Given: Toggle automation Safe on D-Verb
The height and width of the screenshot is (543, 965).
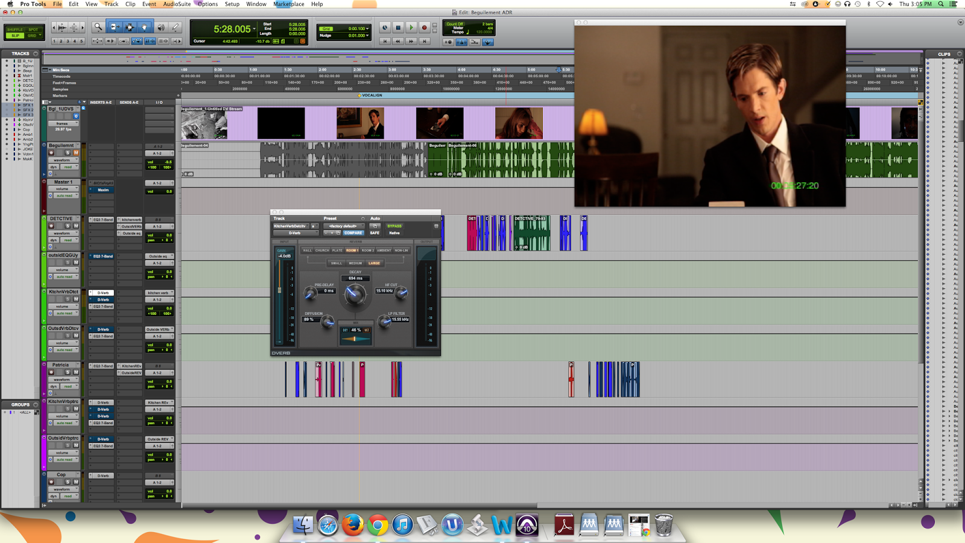Looking at the screenshot, I should coord(375,233).
